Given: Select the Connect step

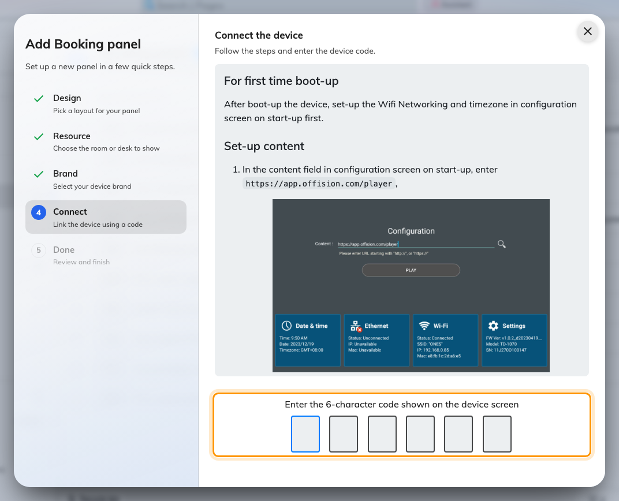Looking at the screenshot, I should 106,217.
